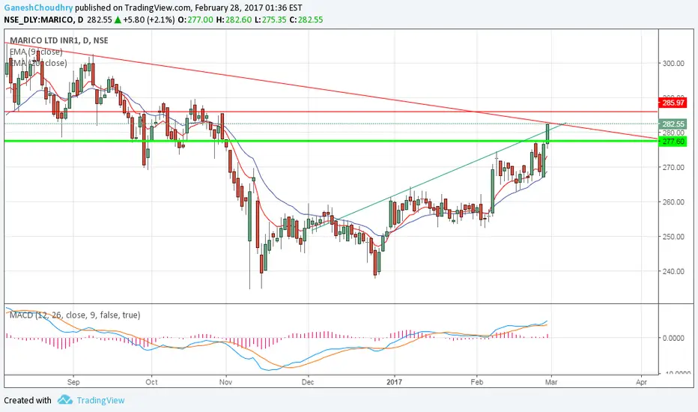Image resolution: width=698 pixels, height=412 pixels.
Task: Click the 282.55 current price label
Action: pos(673,124)
